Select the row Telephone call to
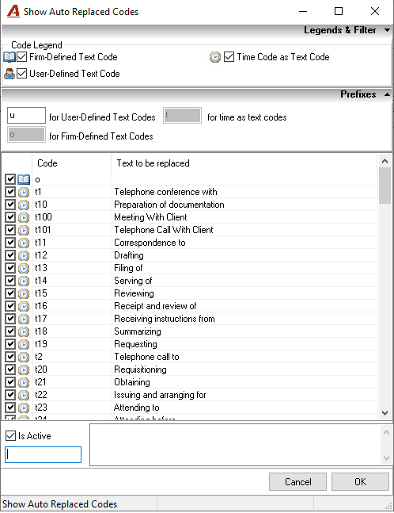The width and height of the screenshot is (394, 513). [x=191, y=357]
